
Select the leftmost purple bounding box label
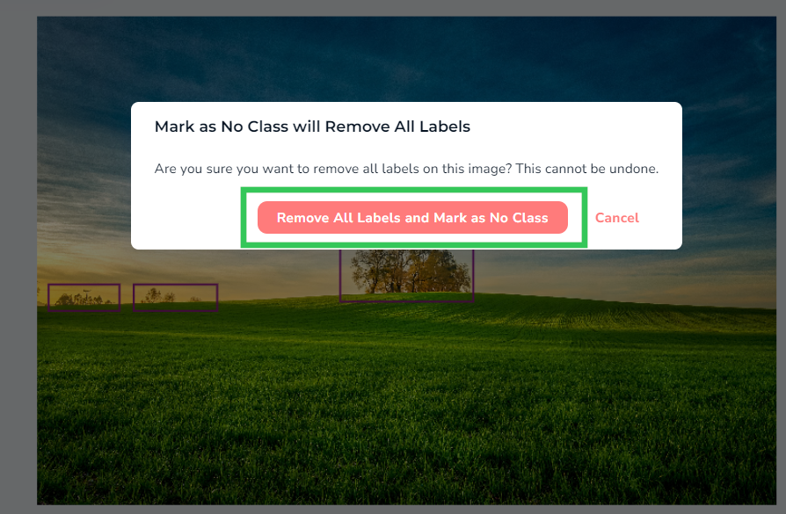pos(84,298)
